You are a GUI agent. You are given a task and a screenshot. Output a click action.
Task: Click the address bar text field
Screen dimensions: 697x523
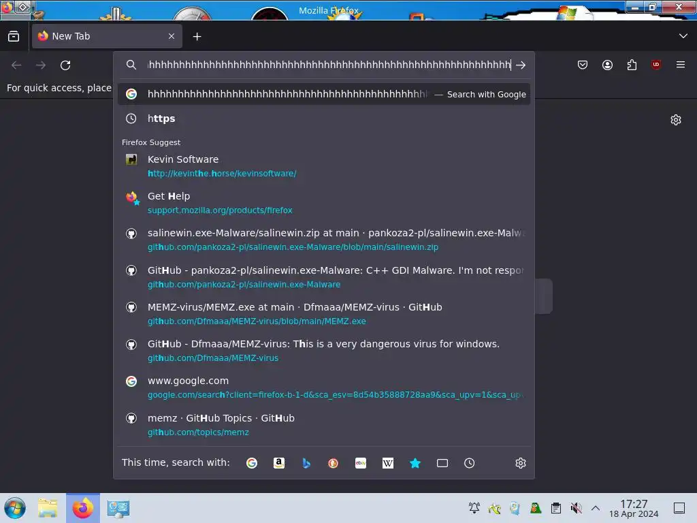tap(329, 65)
